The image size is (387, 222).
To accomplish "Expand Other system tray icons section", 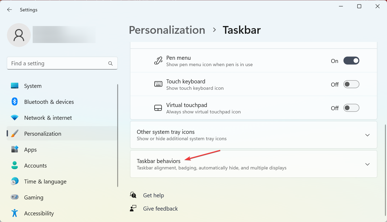I will (367, 135).
